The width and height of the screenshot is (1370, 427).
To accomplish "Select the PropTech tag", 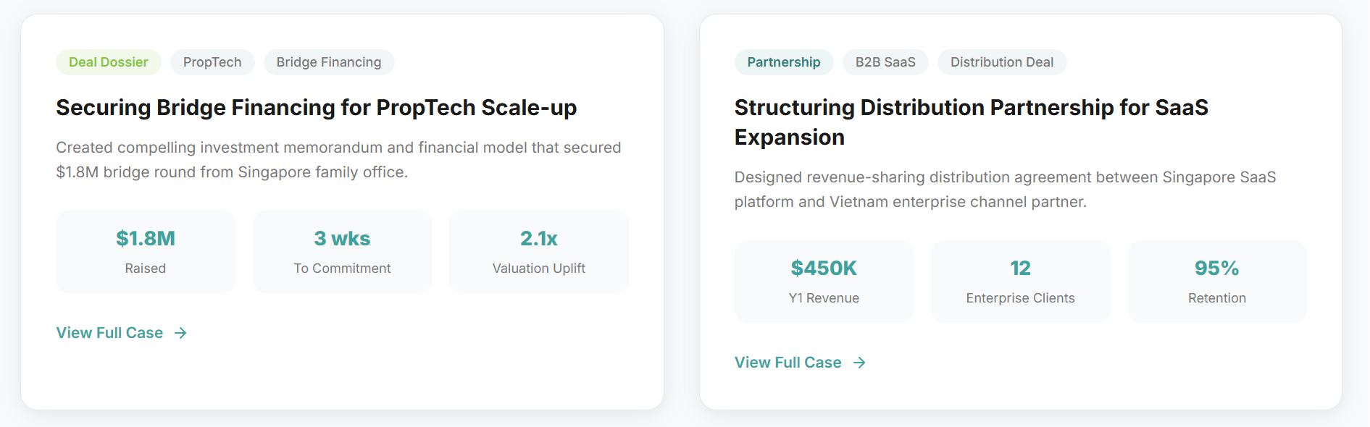I will coord(212,62).
